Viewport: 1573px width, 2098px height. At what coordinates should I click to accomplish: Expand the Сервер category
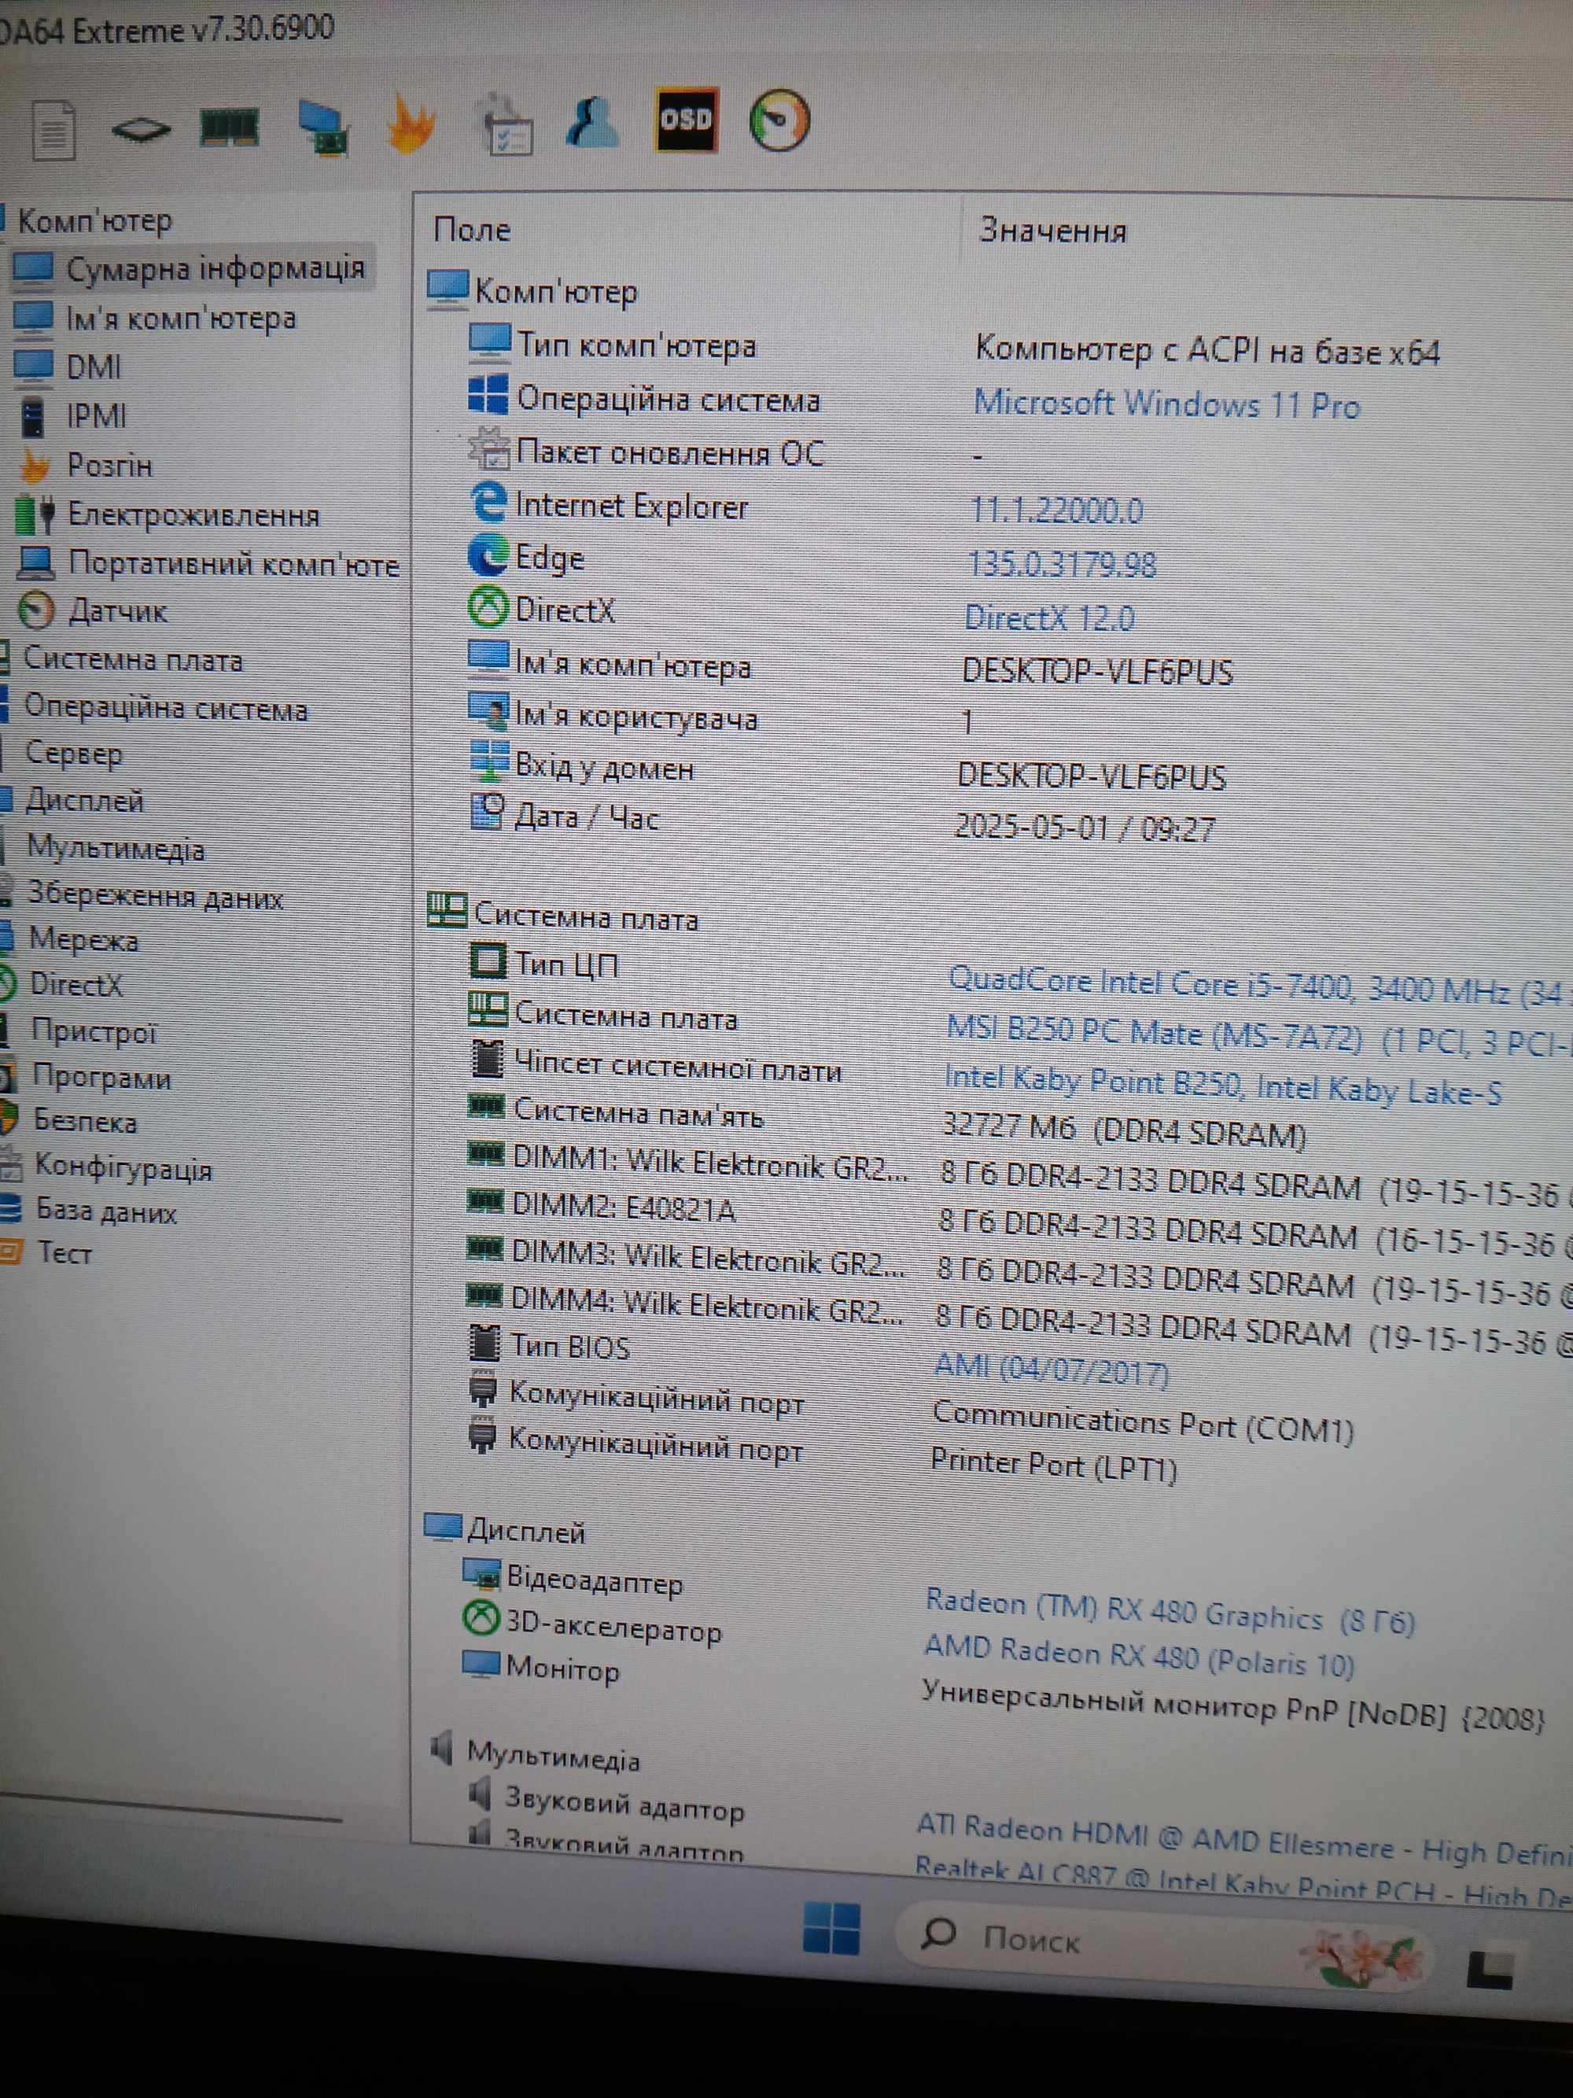pyautogui.click(x=73, y=754)
